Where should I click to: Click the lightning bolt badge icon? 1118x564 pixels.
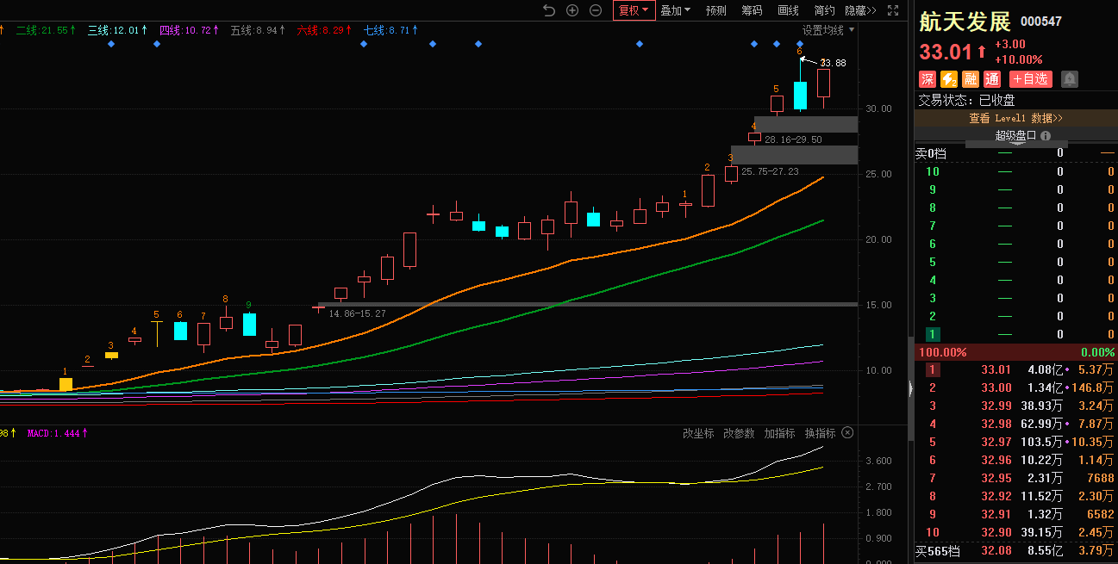click(x=949, y=79)
